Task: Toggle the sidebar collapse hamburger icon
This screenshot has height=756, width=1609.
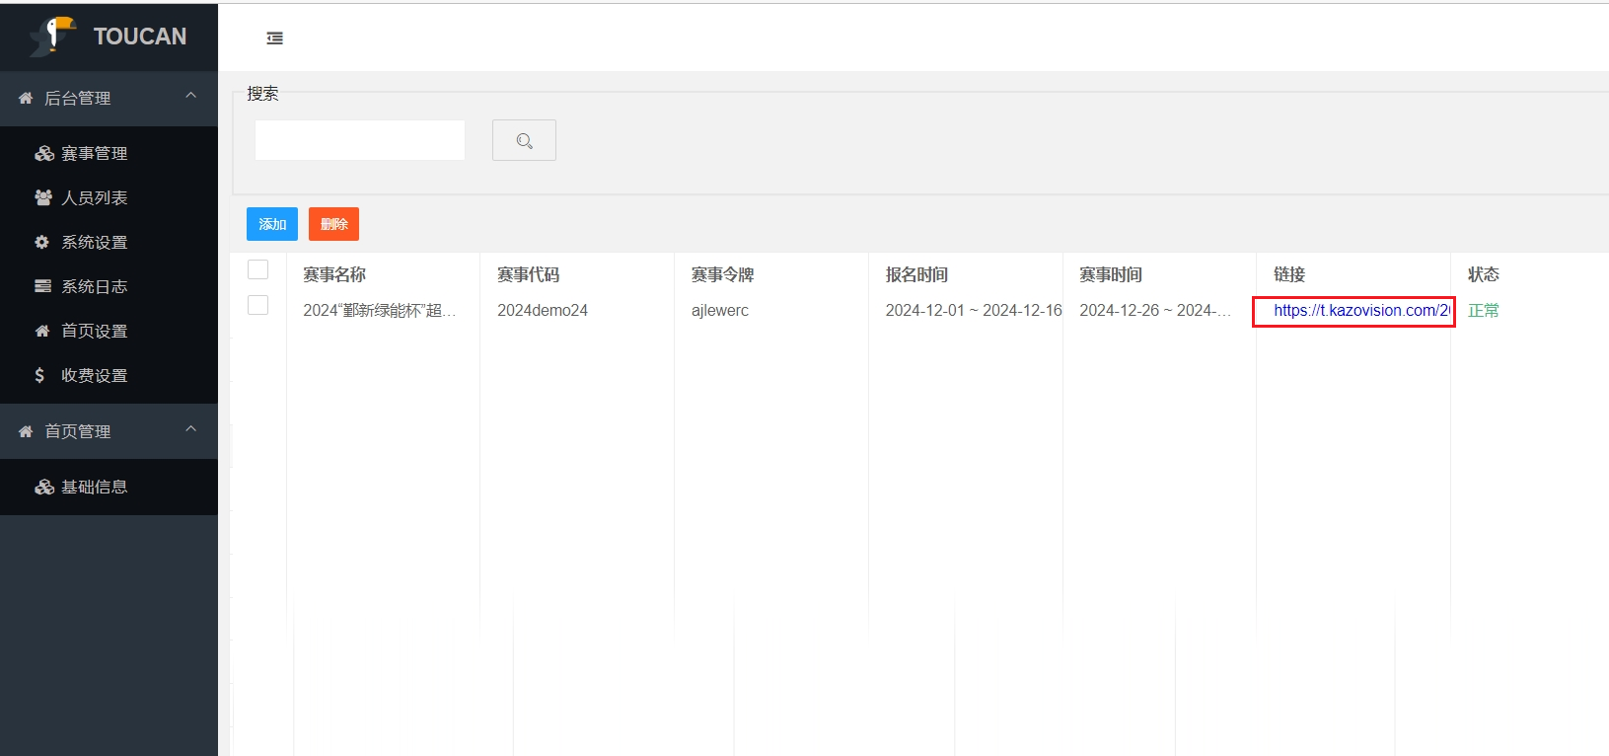Action: pos(275,38)
